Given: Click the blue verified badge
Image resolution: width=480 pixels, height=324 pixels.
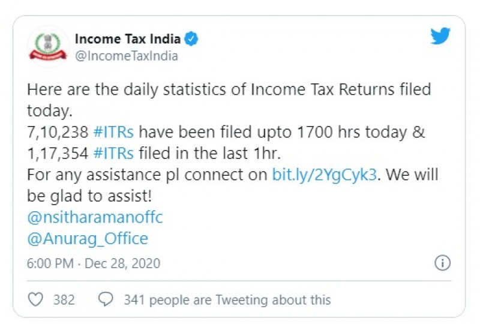Looking at the screenshot, I should coord(192,40).
